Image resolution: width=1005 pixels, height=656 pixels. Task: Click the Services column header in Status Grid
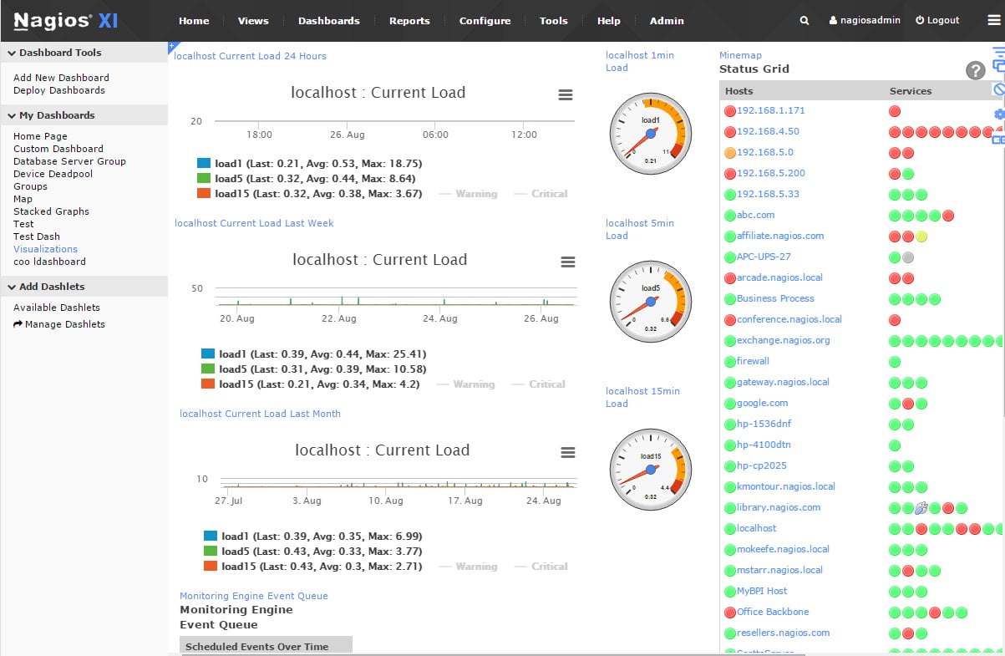click(x=911, y=91)
